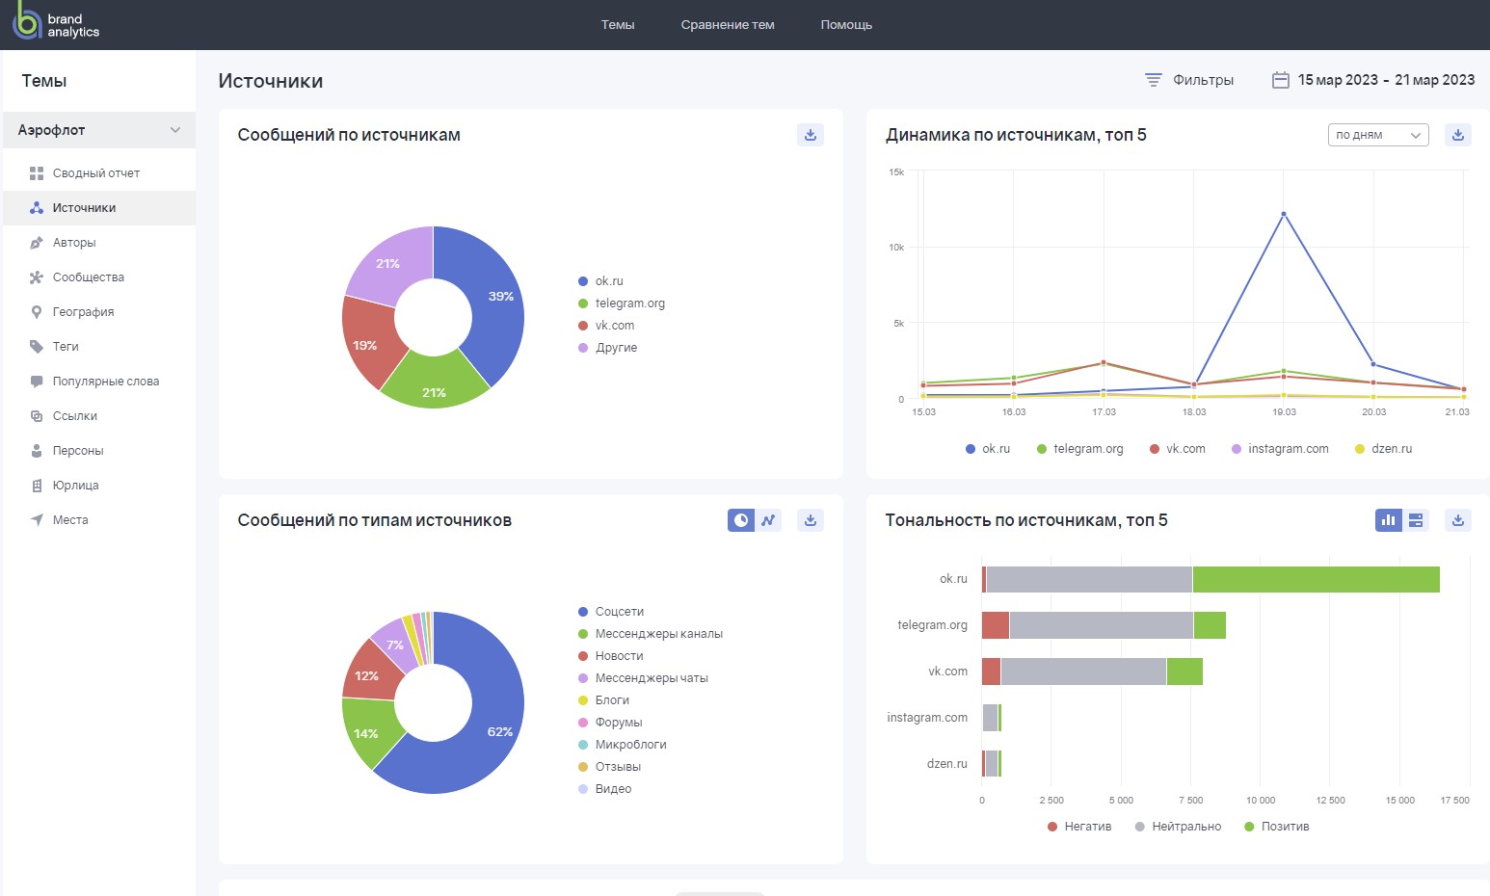Open the Персоны section
The height and width of the screenshot is (896, 1490).
point(77,450)
